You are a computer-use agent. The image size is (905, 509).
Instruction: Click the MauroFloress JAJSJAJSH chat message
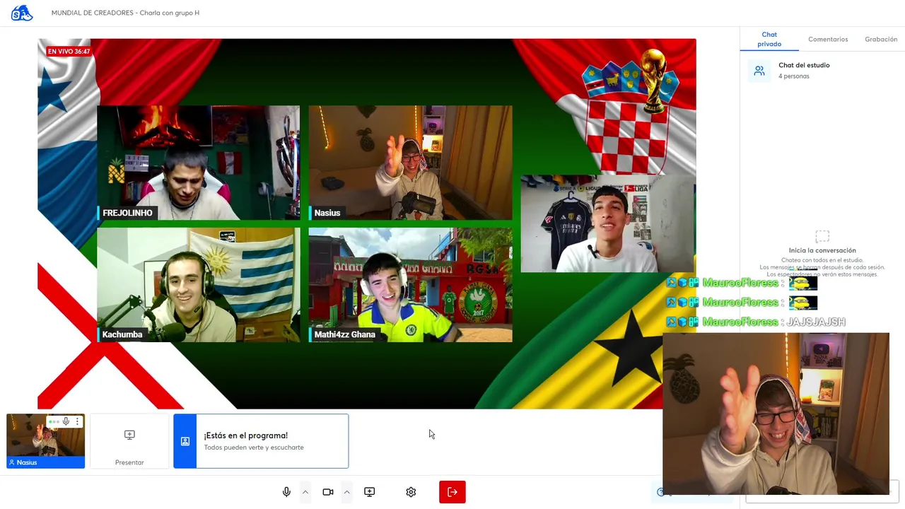pos(757,322)
